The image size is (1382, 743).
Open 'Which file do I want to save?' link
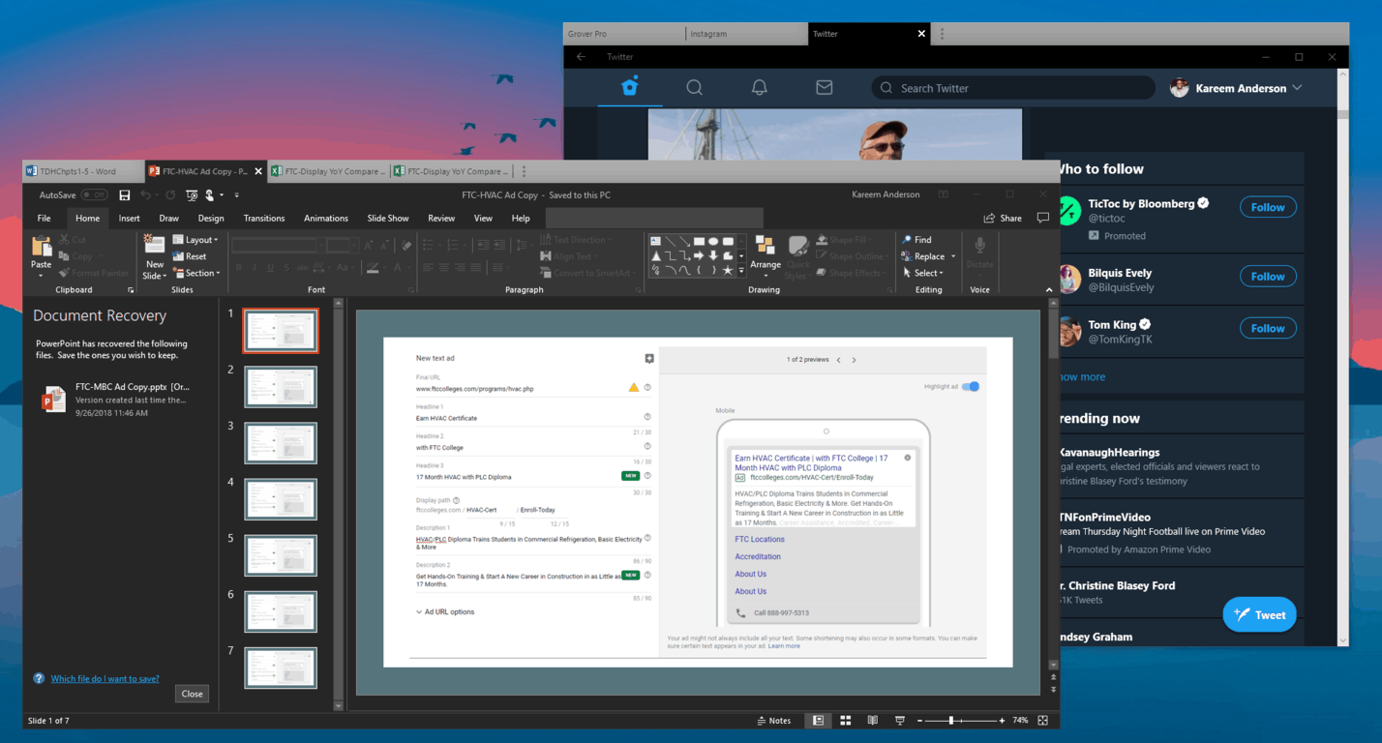tap(105, 679)
